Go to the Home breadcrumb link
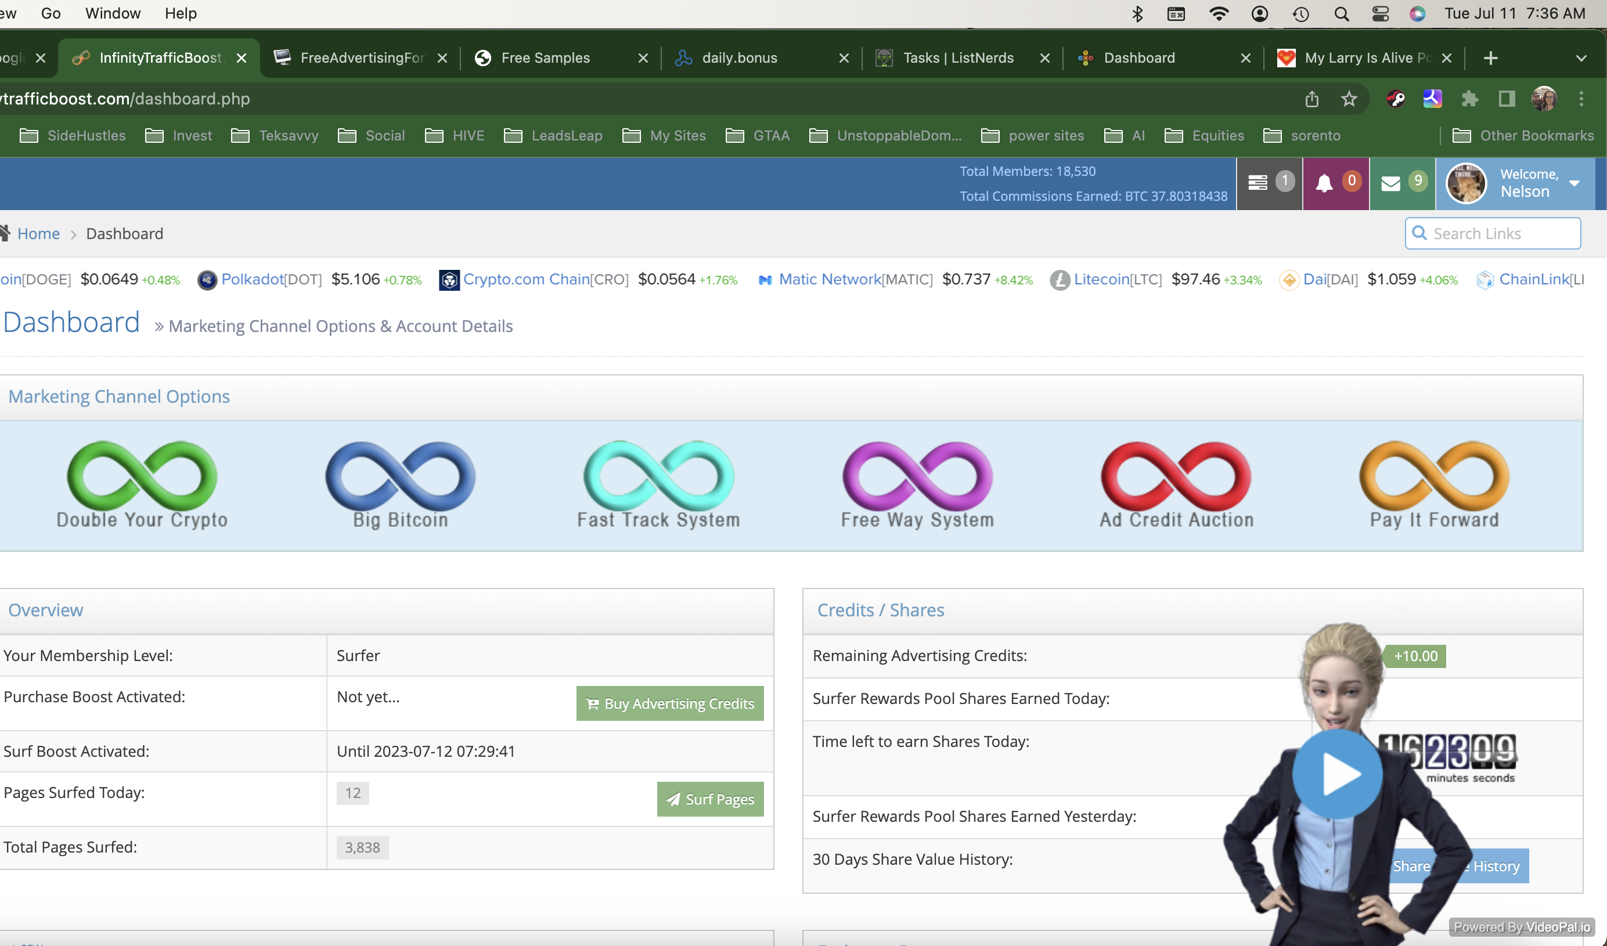Screen dimensions: 1607x946 click(38, 233)
